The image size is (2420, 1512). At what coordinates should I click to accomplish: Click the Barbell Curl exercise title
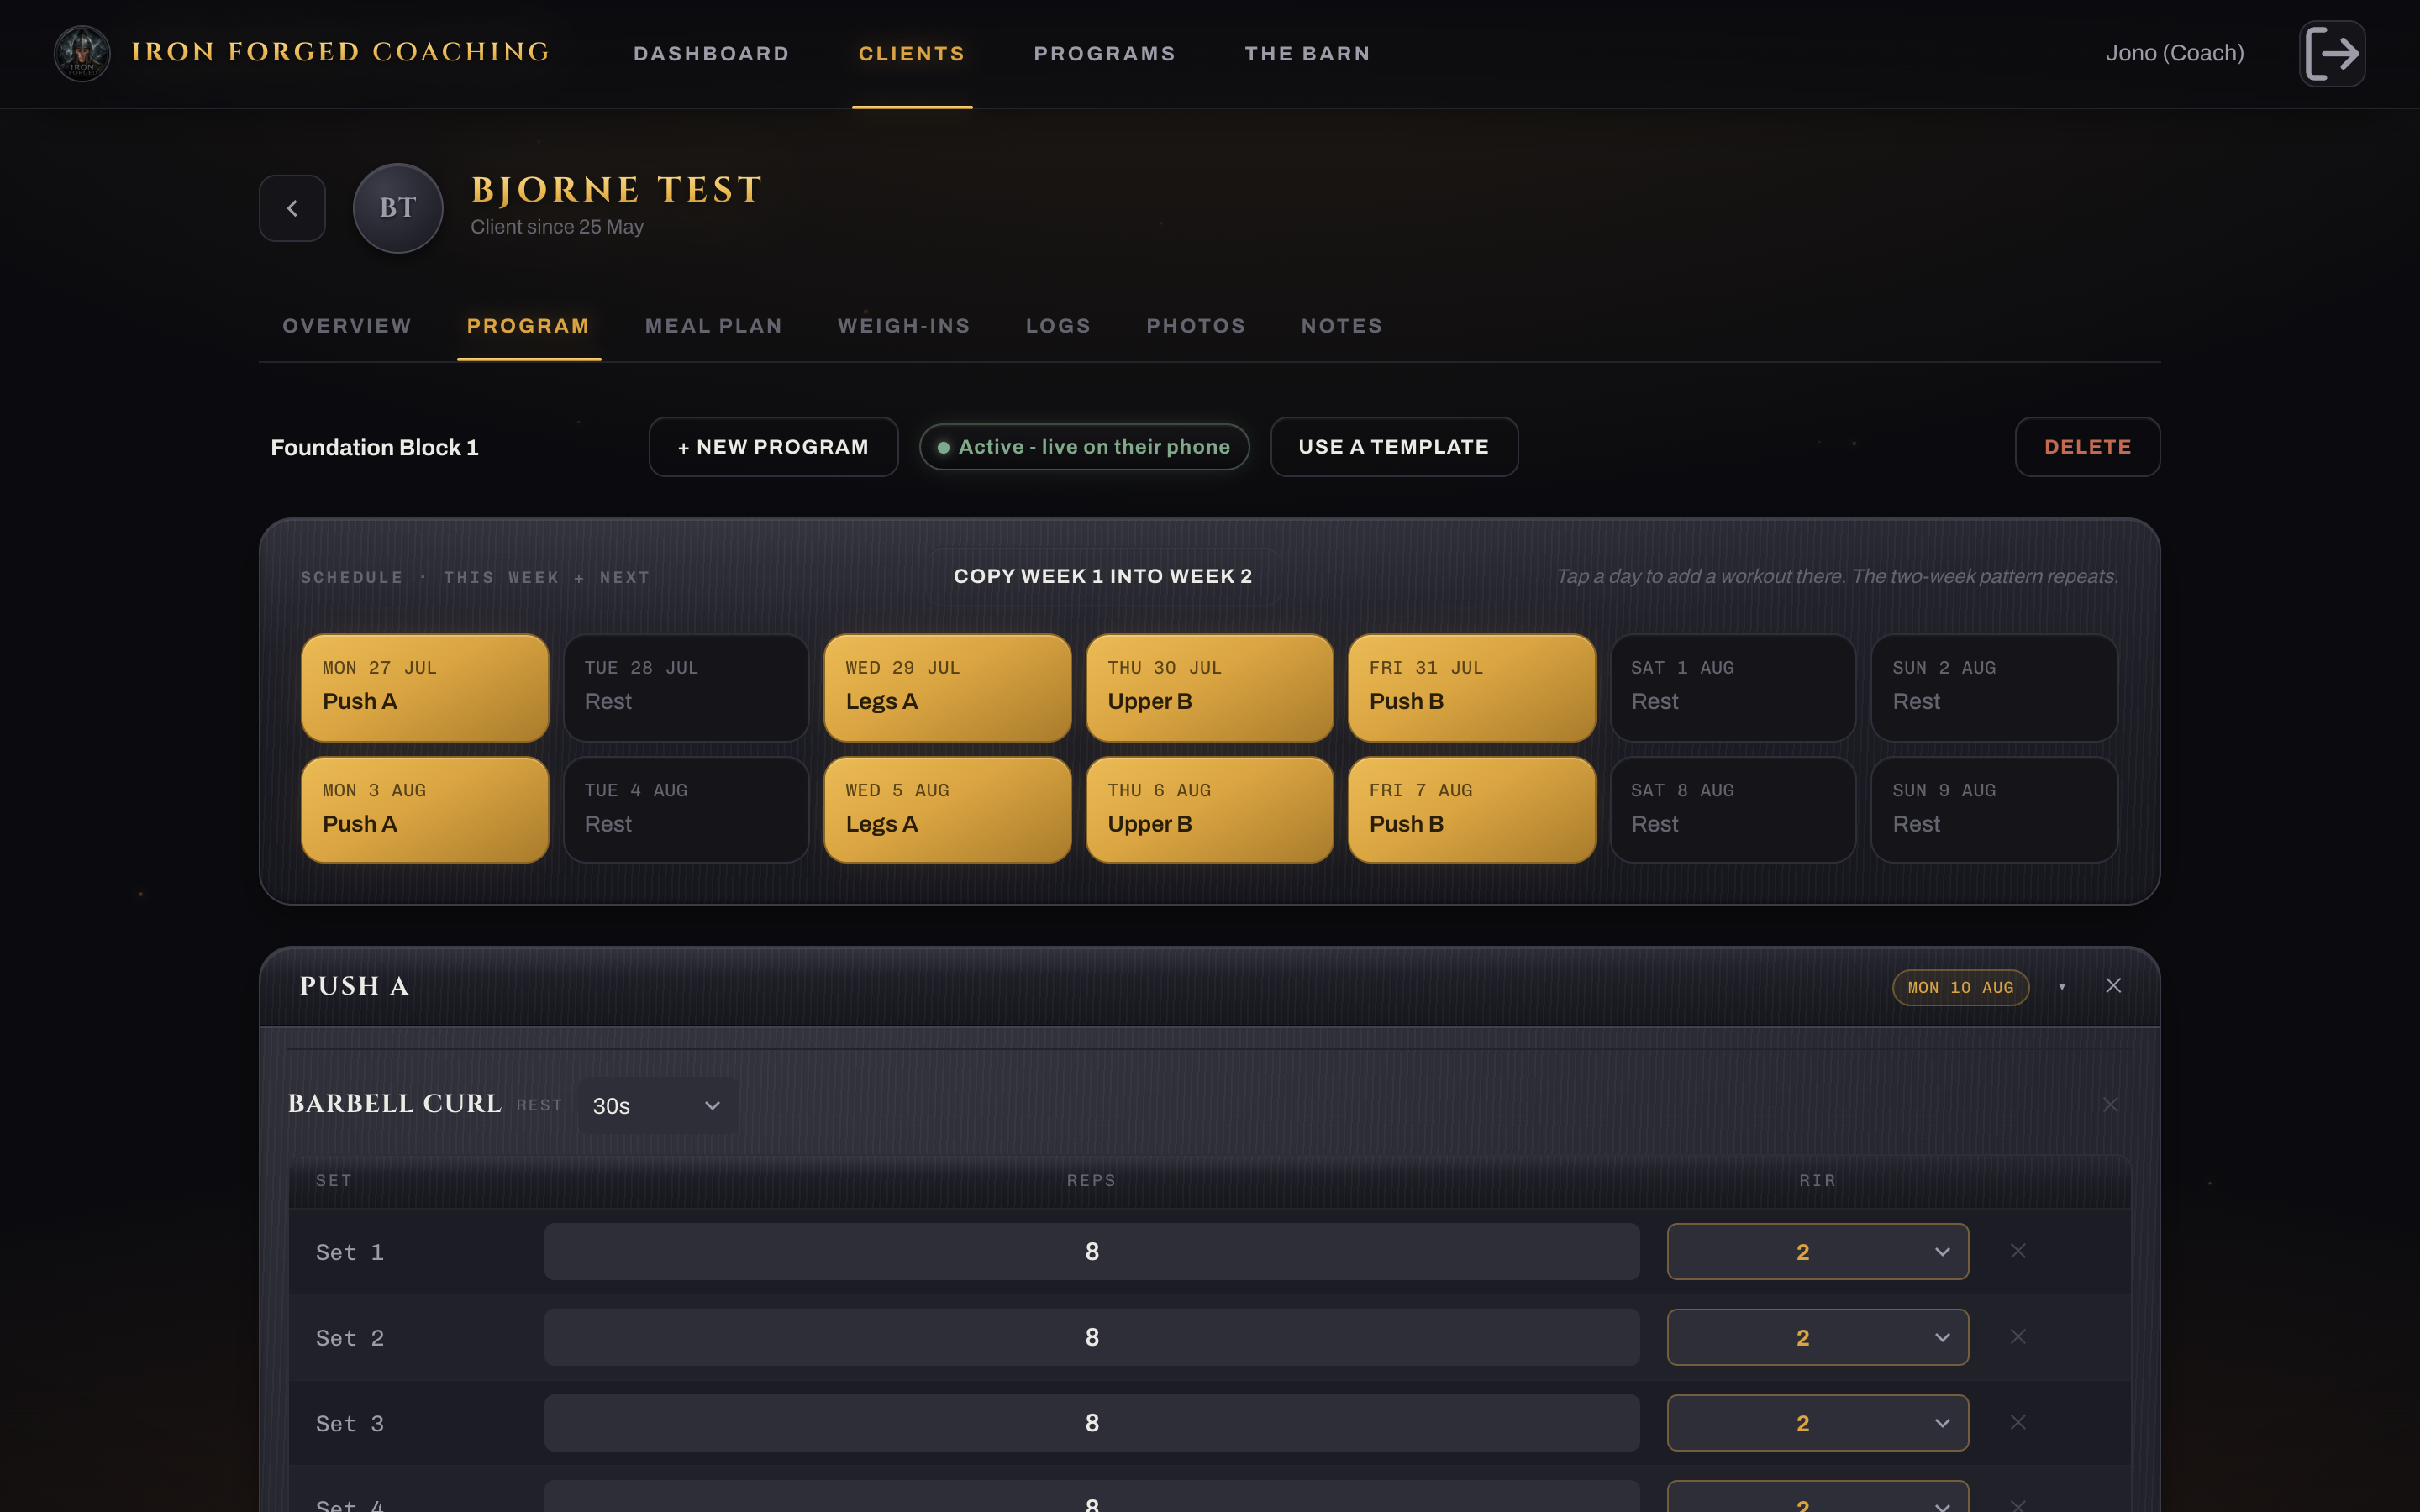coord(395,1104)
